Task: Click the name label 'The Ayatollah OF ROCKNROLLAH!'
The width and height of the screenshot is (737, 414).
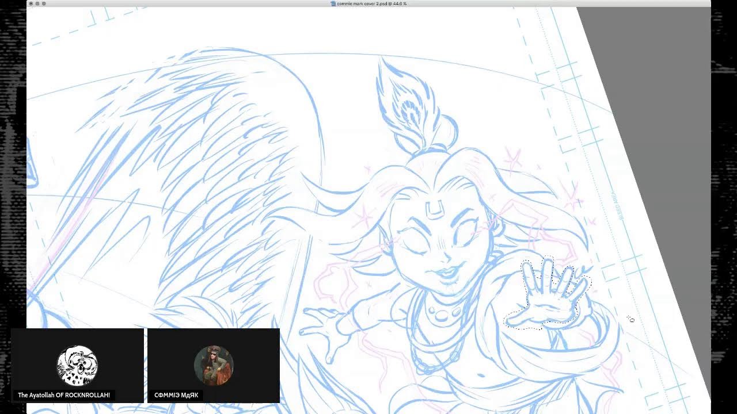Action: tap(64, 395)
